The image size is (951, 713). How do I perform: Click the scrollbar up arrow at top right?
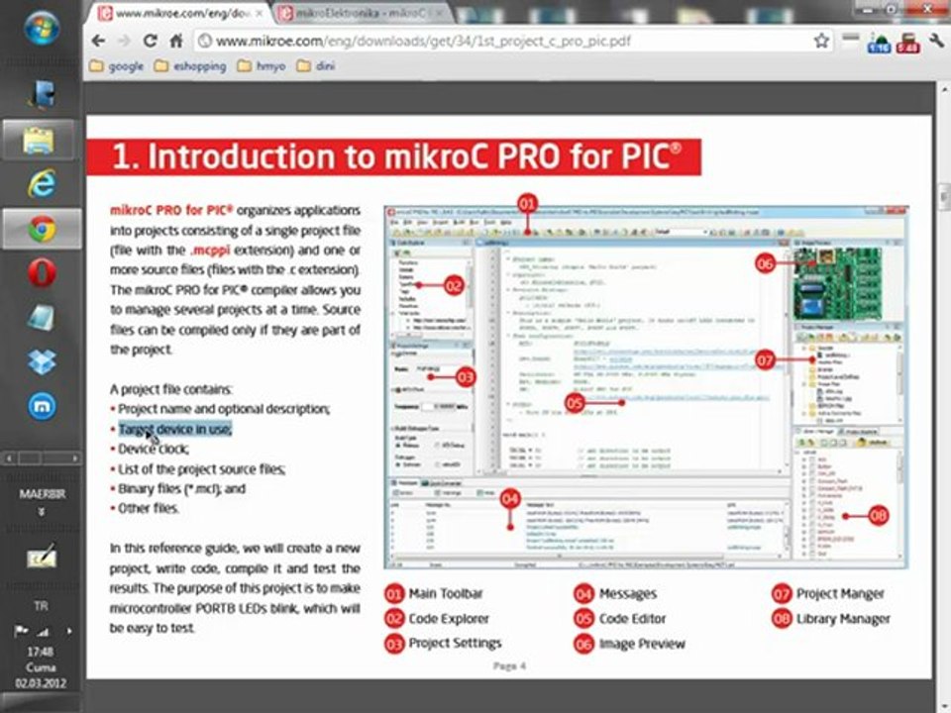click(944, 89)
